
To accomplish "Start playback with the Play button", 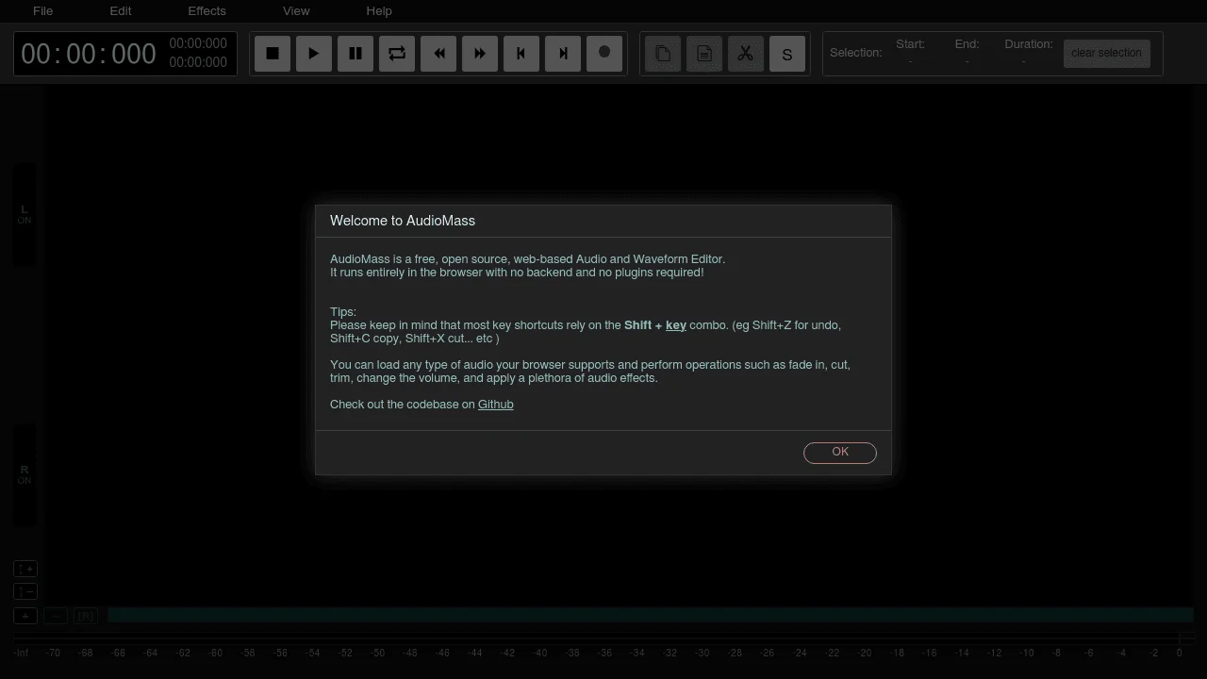I will tap(314, 54).
